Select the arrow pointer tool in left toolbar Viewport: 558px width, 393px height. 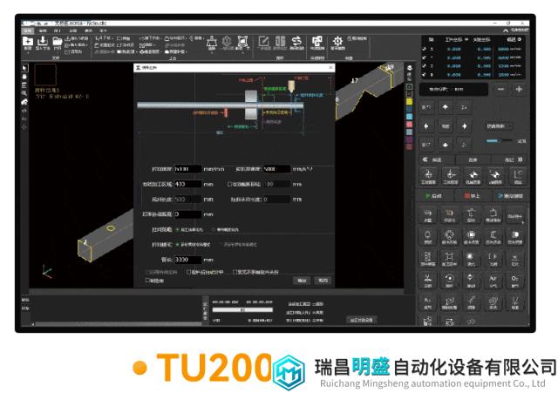pos(24,68)
